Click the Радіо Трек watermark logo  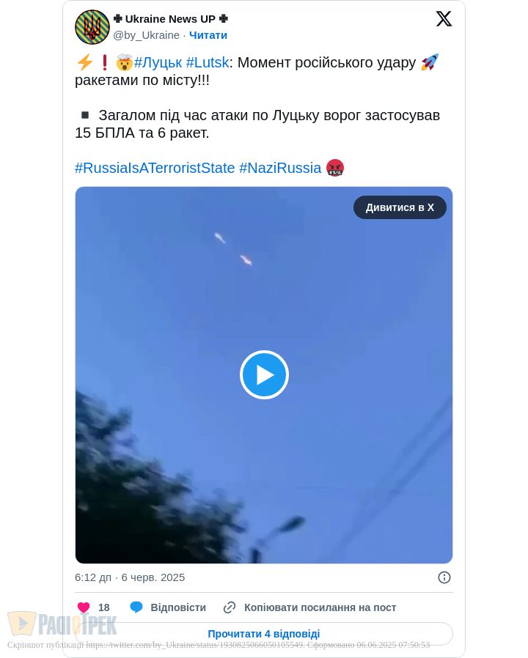(x=62, y=624)
